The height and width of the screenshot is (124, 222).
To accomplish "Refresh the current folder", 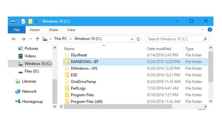I will tap(138, 39).
